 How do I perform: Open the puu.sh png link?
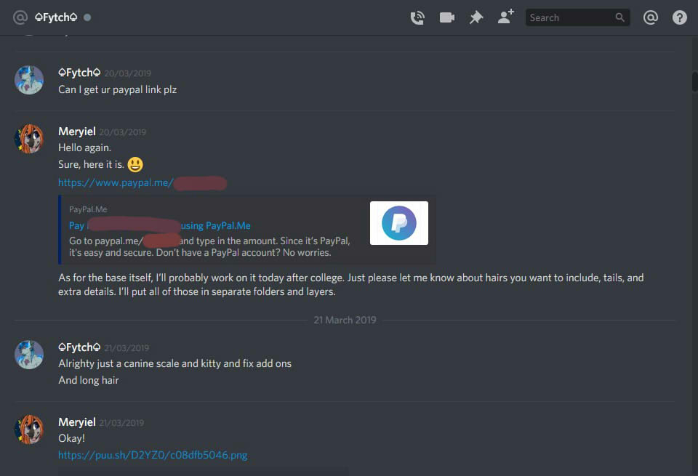pyautogui.click(x=153, y=455)
